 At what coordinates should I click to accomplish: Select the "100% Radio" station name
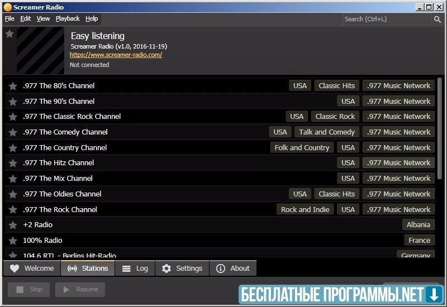coord(42,241)
